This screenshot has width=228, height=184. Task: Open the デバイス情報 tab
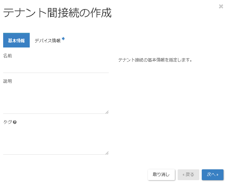point(48,41)
